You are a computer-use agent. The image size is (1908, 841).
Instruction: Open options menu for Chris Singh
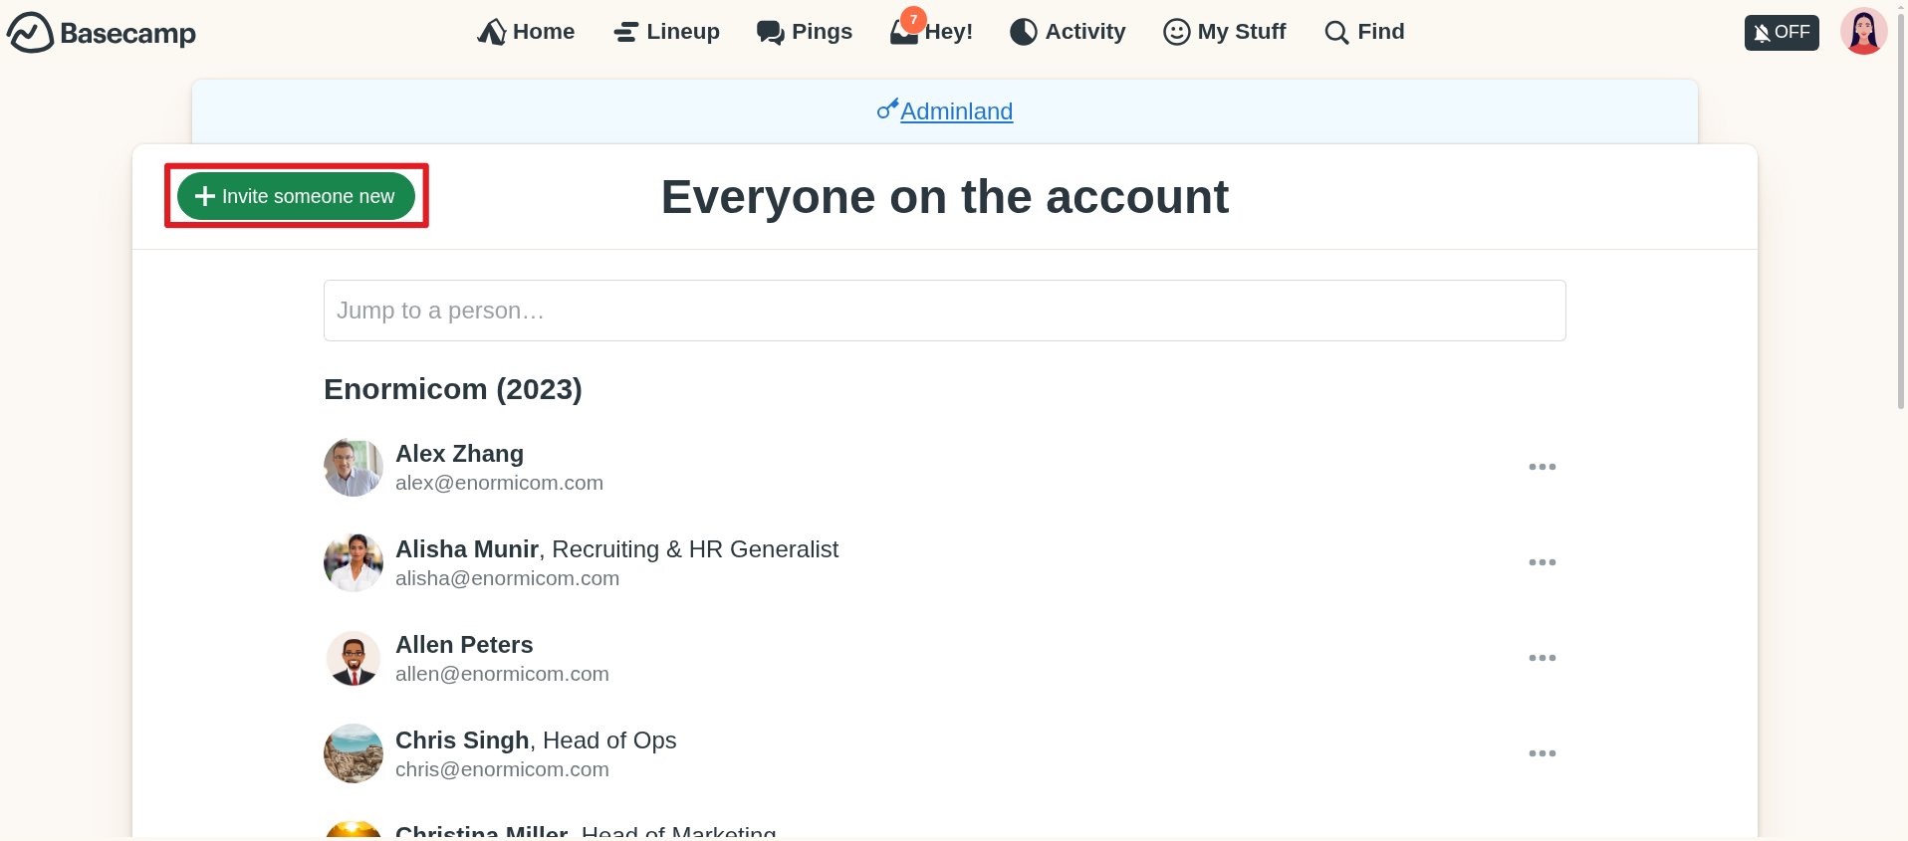click(x=1542, y=753)
